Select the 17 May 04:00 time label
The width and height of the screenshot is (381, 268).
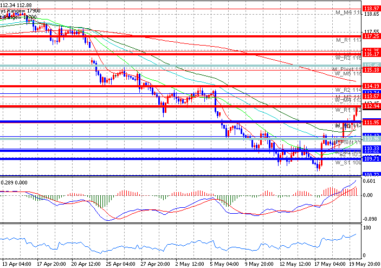tap(330, 264)
